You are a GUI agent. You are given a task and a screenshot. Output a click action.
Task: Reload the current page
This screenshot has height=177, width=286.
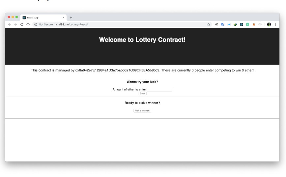22,24
